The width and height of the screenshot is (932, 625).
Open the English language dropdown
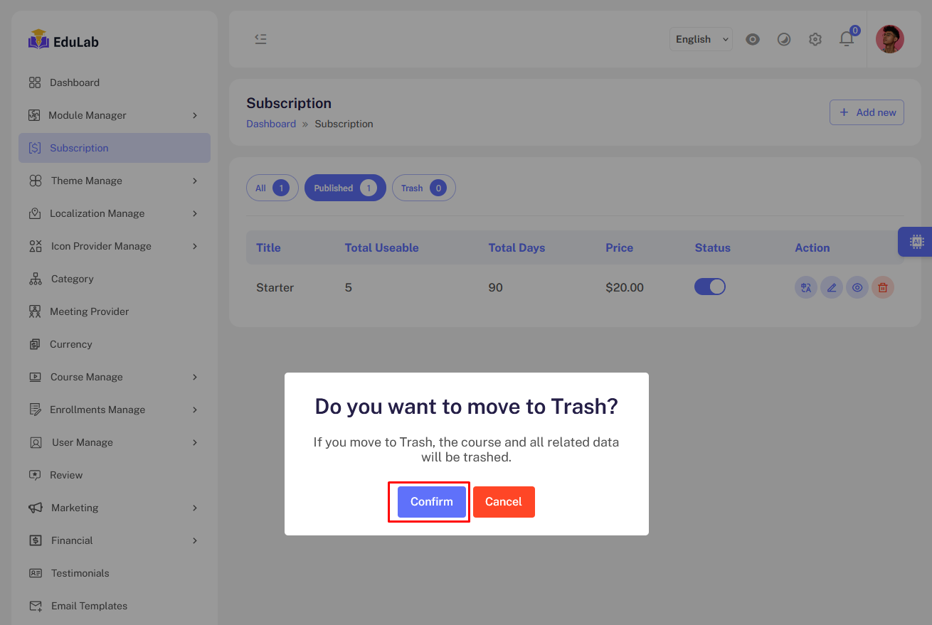click(x=701, y=39)
